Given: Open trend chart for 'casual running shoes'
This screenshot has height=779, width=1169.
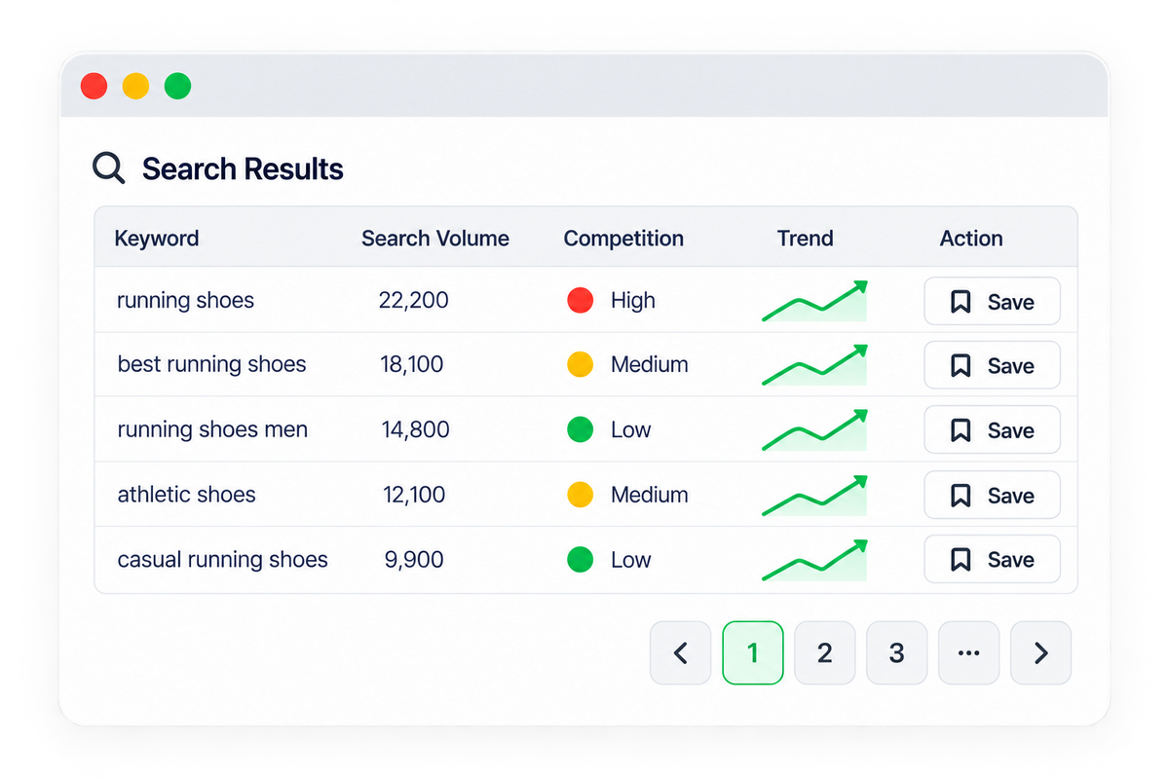Looking at the screenshot, I should click(x=814, y=559).
